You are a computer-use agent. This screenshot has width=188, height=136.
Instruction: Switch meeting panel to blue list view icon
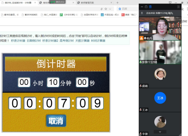point(150,7)
